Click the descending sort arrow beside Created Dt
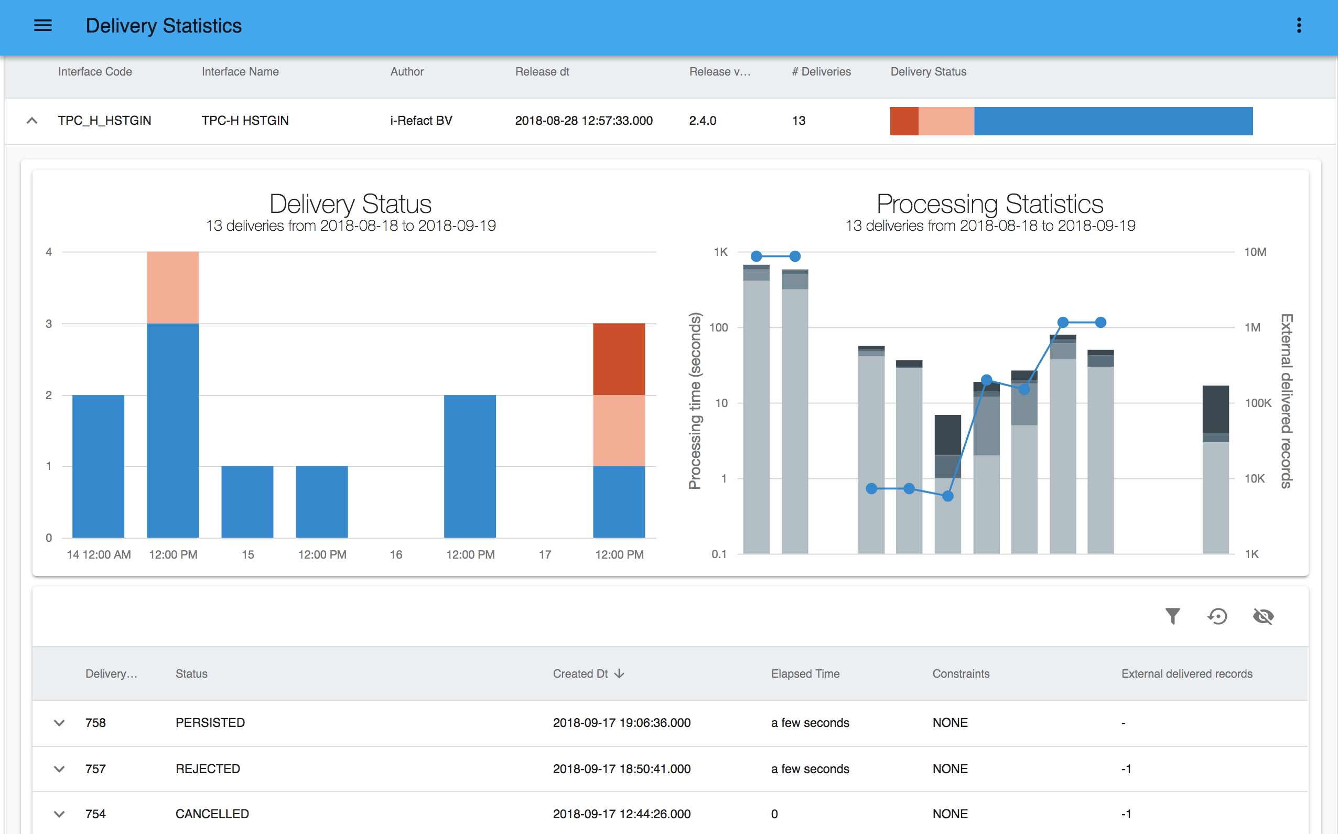The image size is (1338, 834). (619, 673)
